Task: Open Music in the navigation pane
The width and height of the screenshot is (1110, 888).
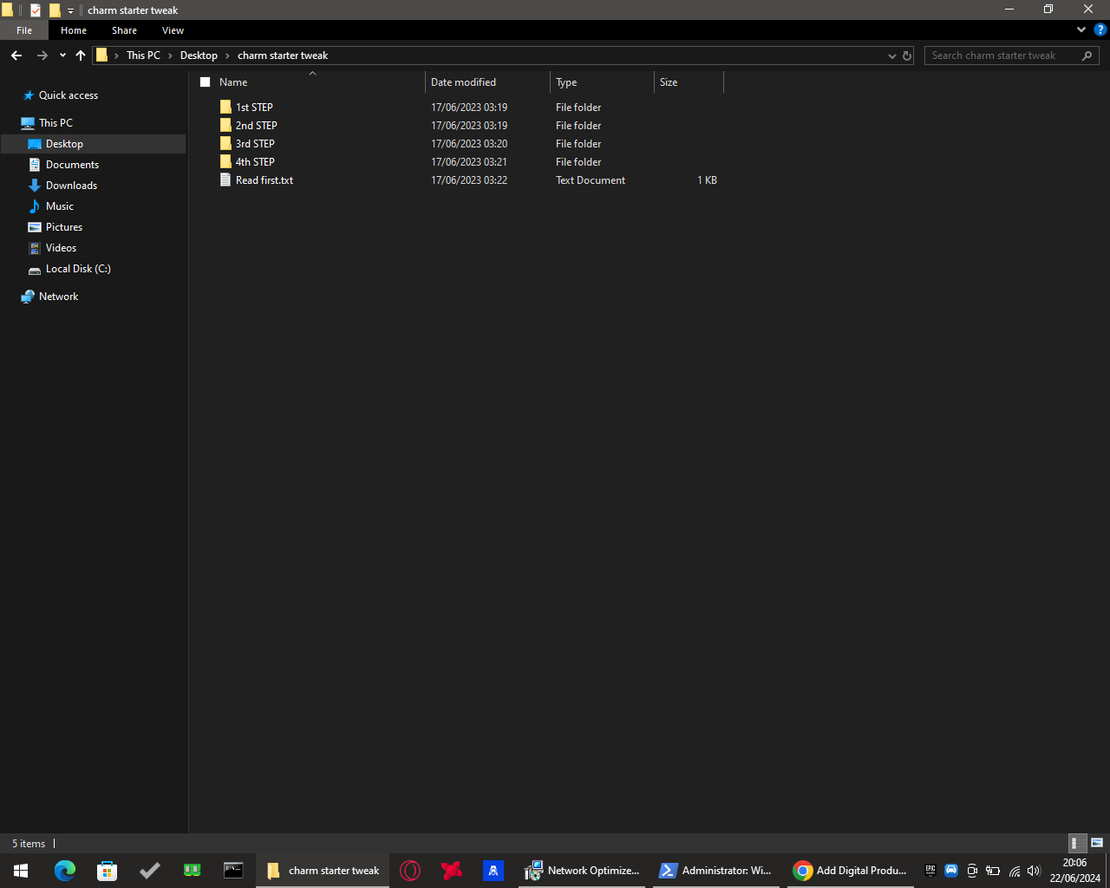Action: 59,206
